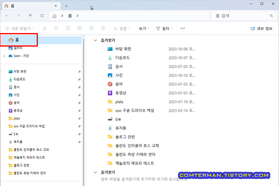Refresh the current folder view

click(x=42, y=16)
